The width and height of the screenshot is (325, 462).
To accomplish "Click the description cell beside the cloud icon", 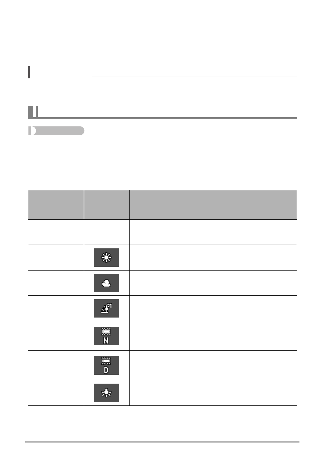I will click(x=213, y=283).
